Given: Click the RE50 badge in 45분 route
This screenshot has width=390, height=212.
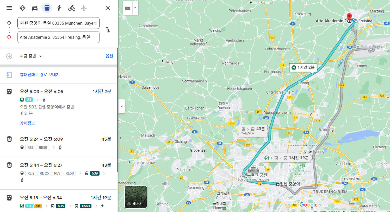Looking at the screenshot, I should (x=43, y=147).
